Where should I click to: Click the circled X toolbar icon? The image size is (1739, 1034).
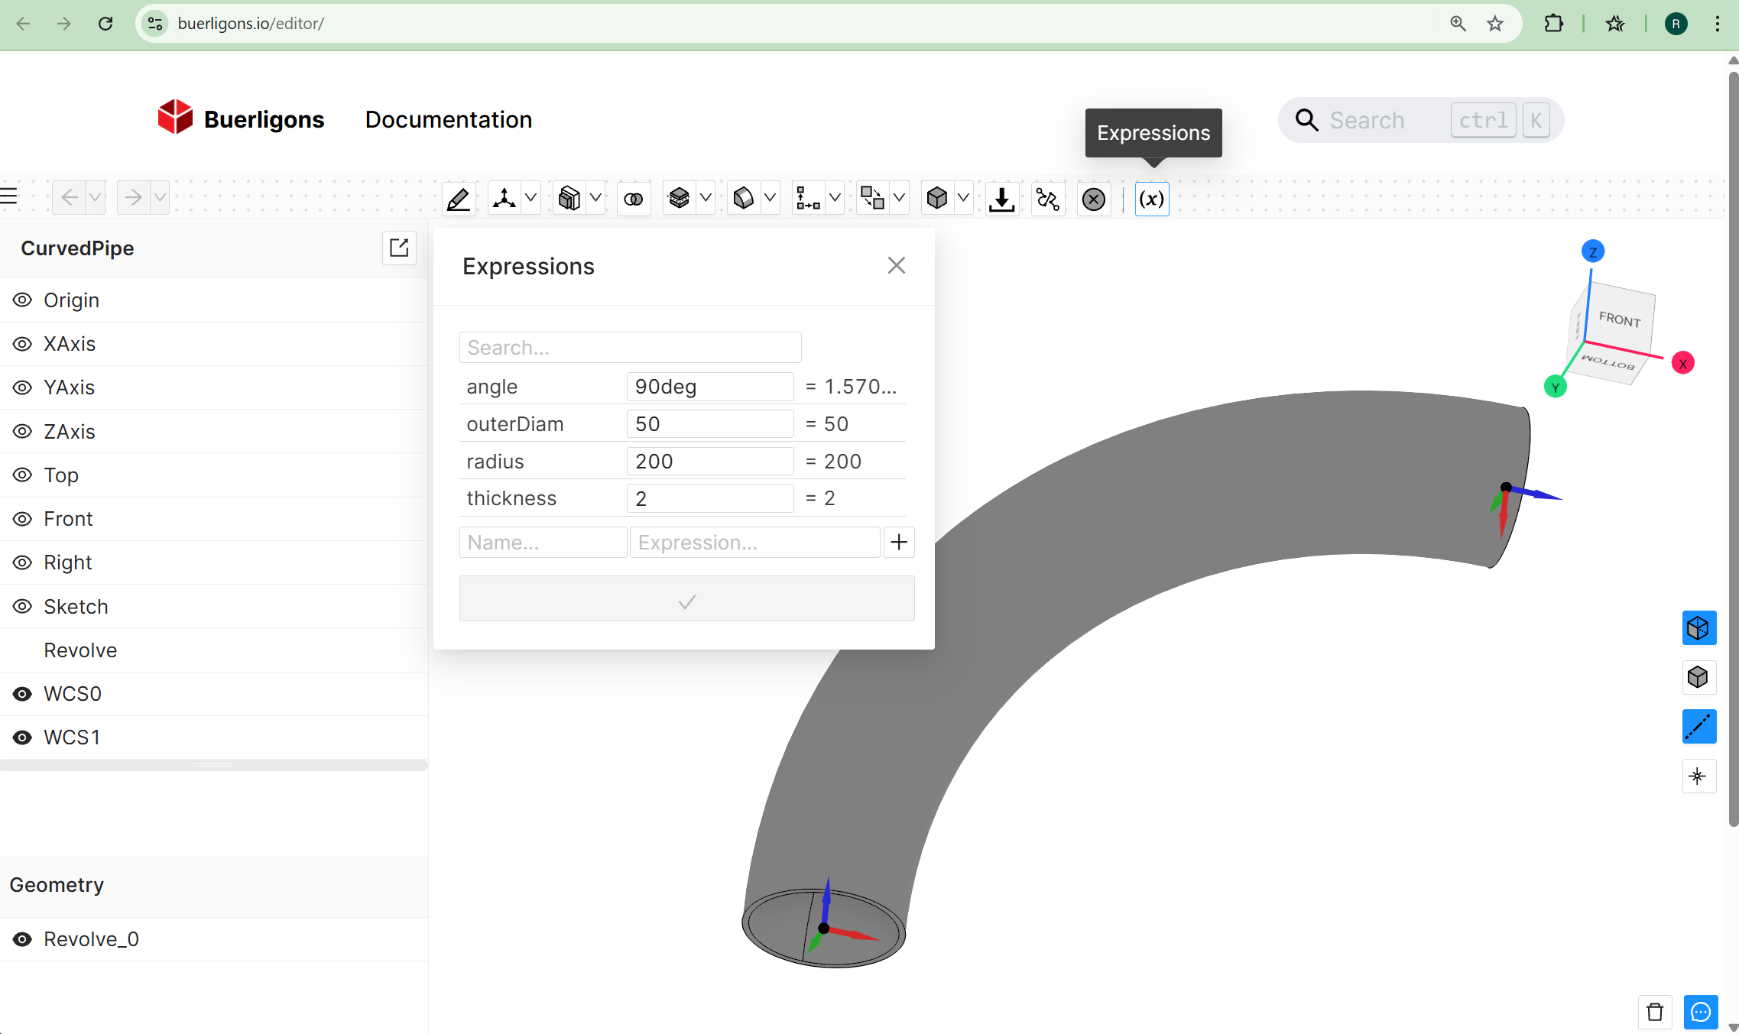point(1093,199)
